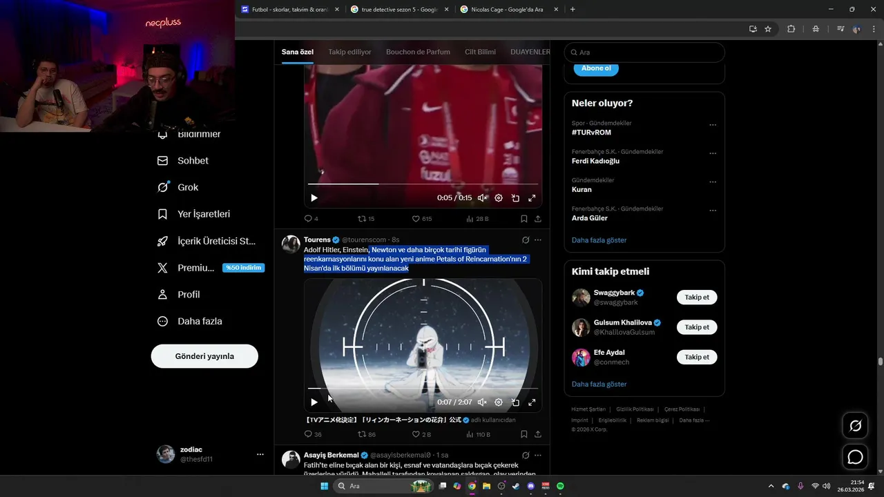Click the Gönderi yayınla button
Image resolution: width=884 pixels, height=497 pixels.
tap(204, 356)
